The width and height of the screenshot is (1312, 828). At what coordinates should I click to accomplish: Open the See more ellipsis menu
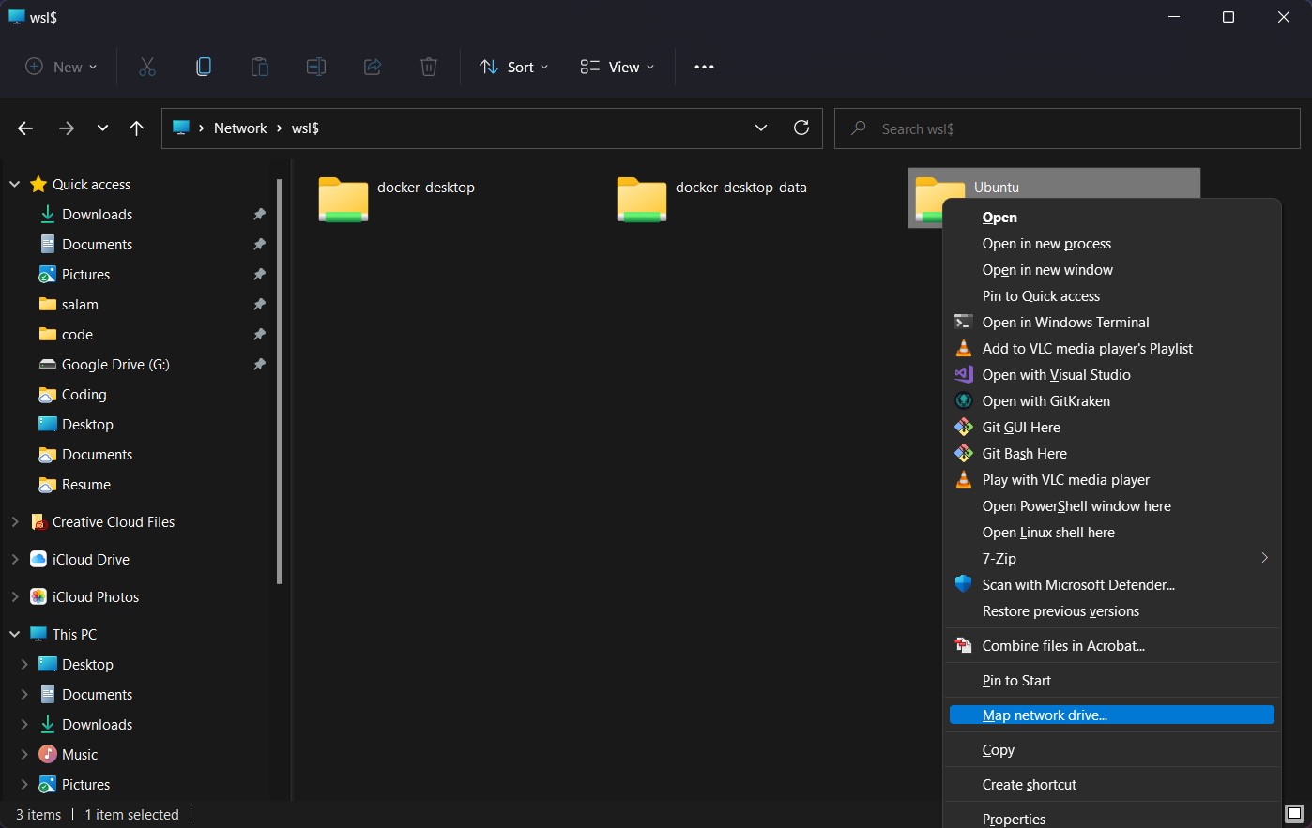click(704, 67)
